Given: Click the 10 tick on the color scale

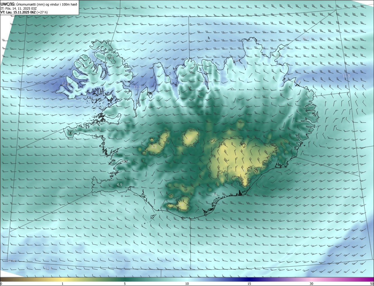Looking at the screenshot, I should [187, 284].
